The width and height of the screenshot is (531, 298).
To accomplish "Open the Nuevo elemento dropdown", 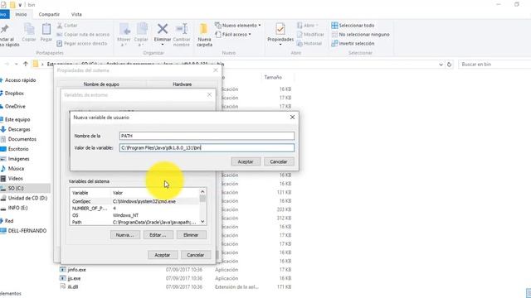I will (x=238, y=26).
